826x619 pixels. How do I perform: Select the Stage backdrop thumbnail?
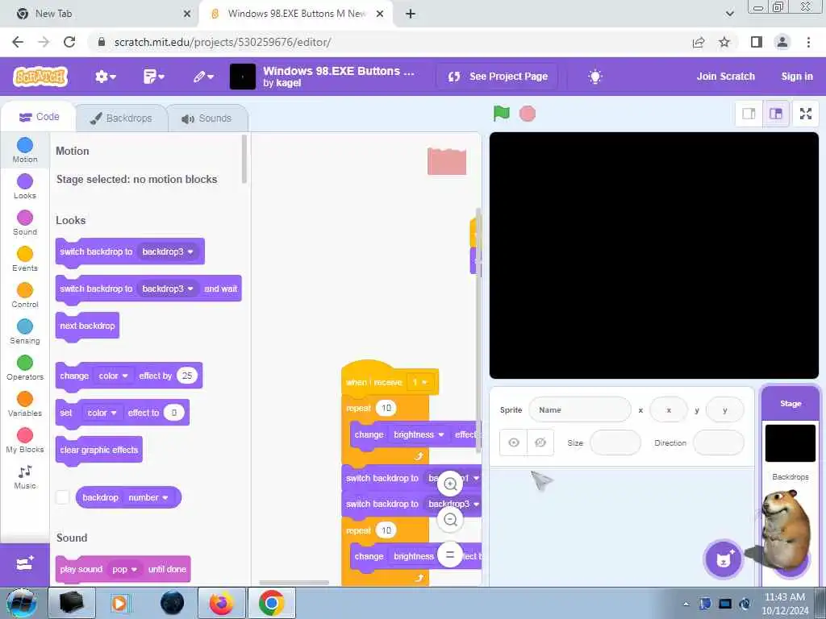[x=791, y=443]
